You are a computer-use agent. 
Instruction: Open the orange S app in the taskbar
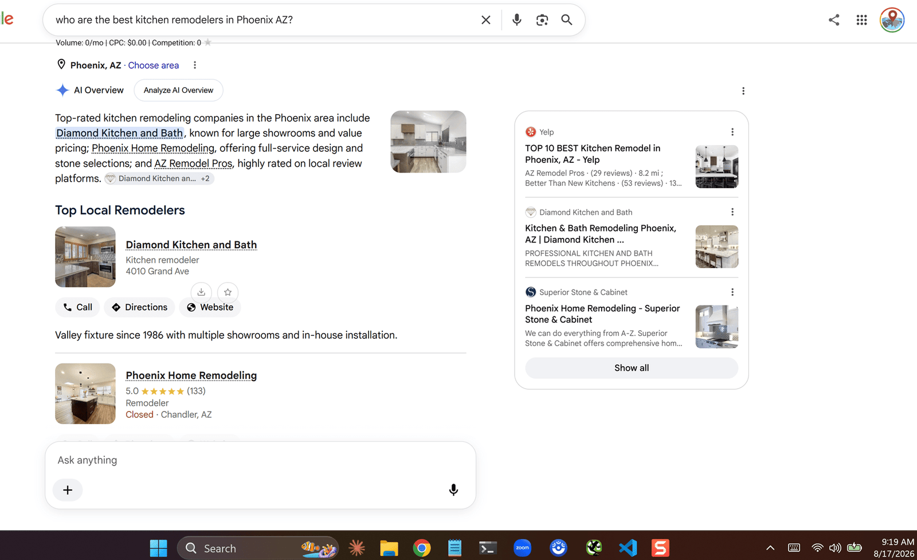point(660,549)
